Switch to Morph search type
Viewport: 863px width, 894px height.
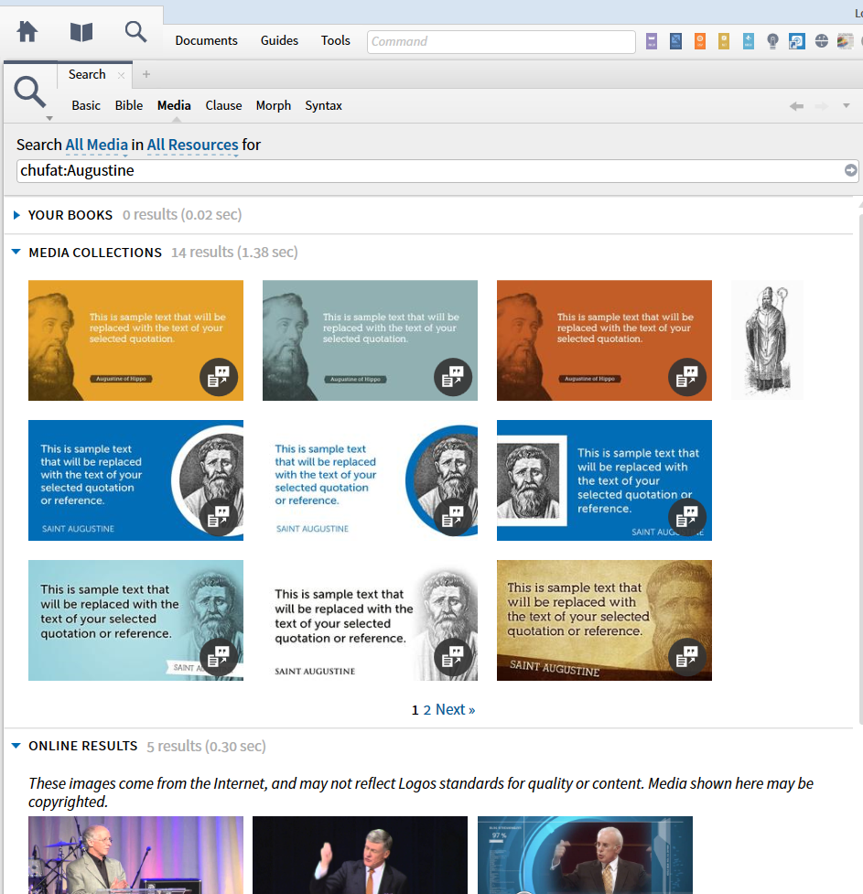coord(274,105)
